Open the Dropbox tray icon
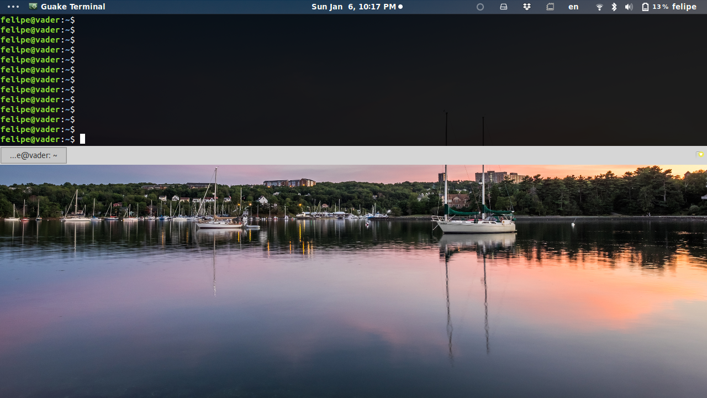 coord(527,7)
